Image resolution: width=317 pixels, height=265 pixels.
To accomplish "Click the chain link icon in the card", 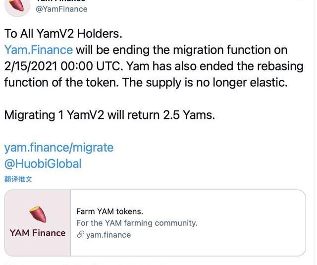I will click(80, 235).
